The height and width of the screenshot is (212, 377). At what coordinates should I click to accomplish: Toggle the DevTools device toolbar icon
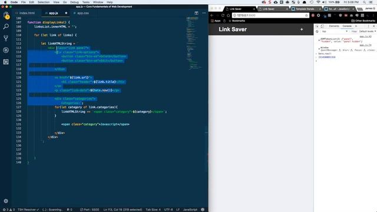point(322,26)
